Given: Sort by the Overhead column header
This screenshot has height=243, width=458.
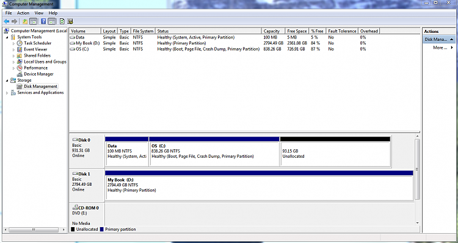Looking at the screenshot, I should pyautogui.click(x=369, y=31).
